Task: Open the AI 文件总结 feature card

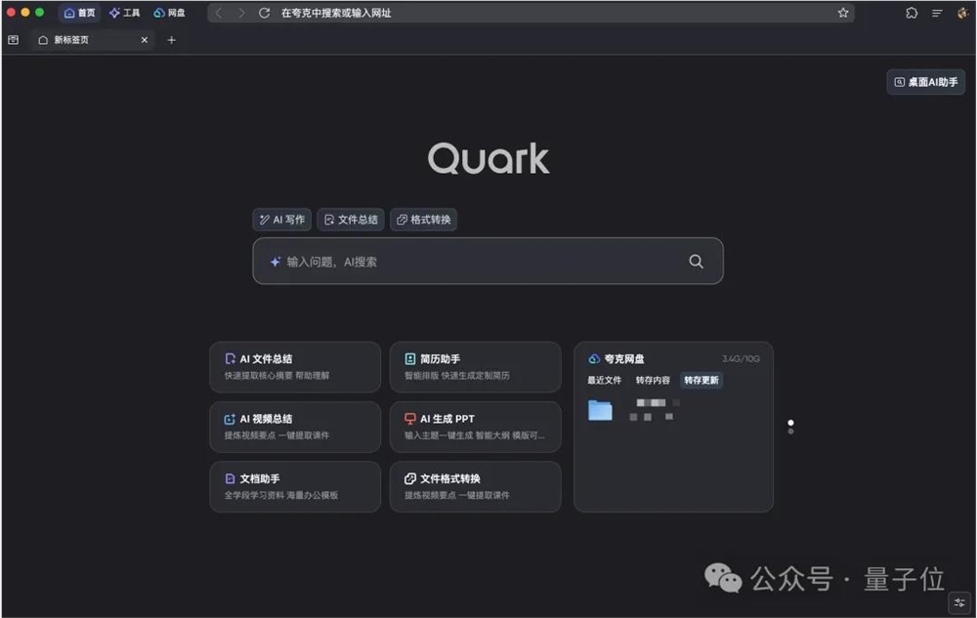Action: point(295,367)
